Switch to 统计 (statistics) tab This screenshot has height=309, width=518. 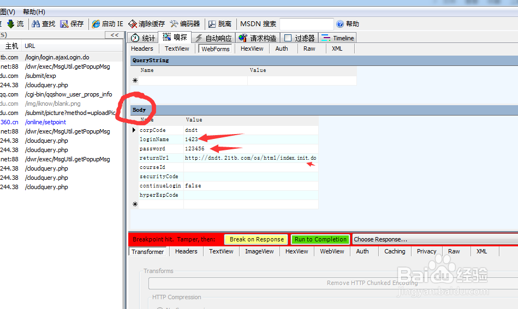click(x=142, y=38)
